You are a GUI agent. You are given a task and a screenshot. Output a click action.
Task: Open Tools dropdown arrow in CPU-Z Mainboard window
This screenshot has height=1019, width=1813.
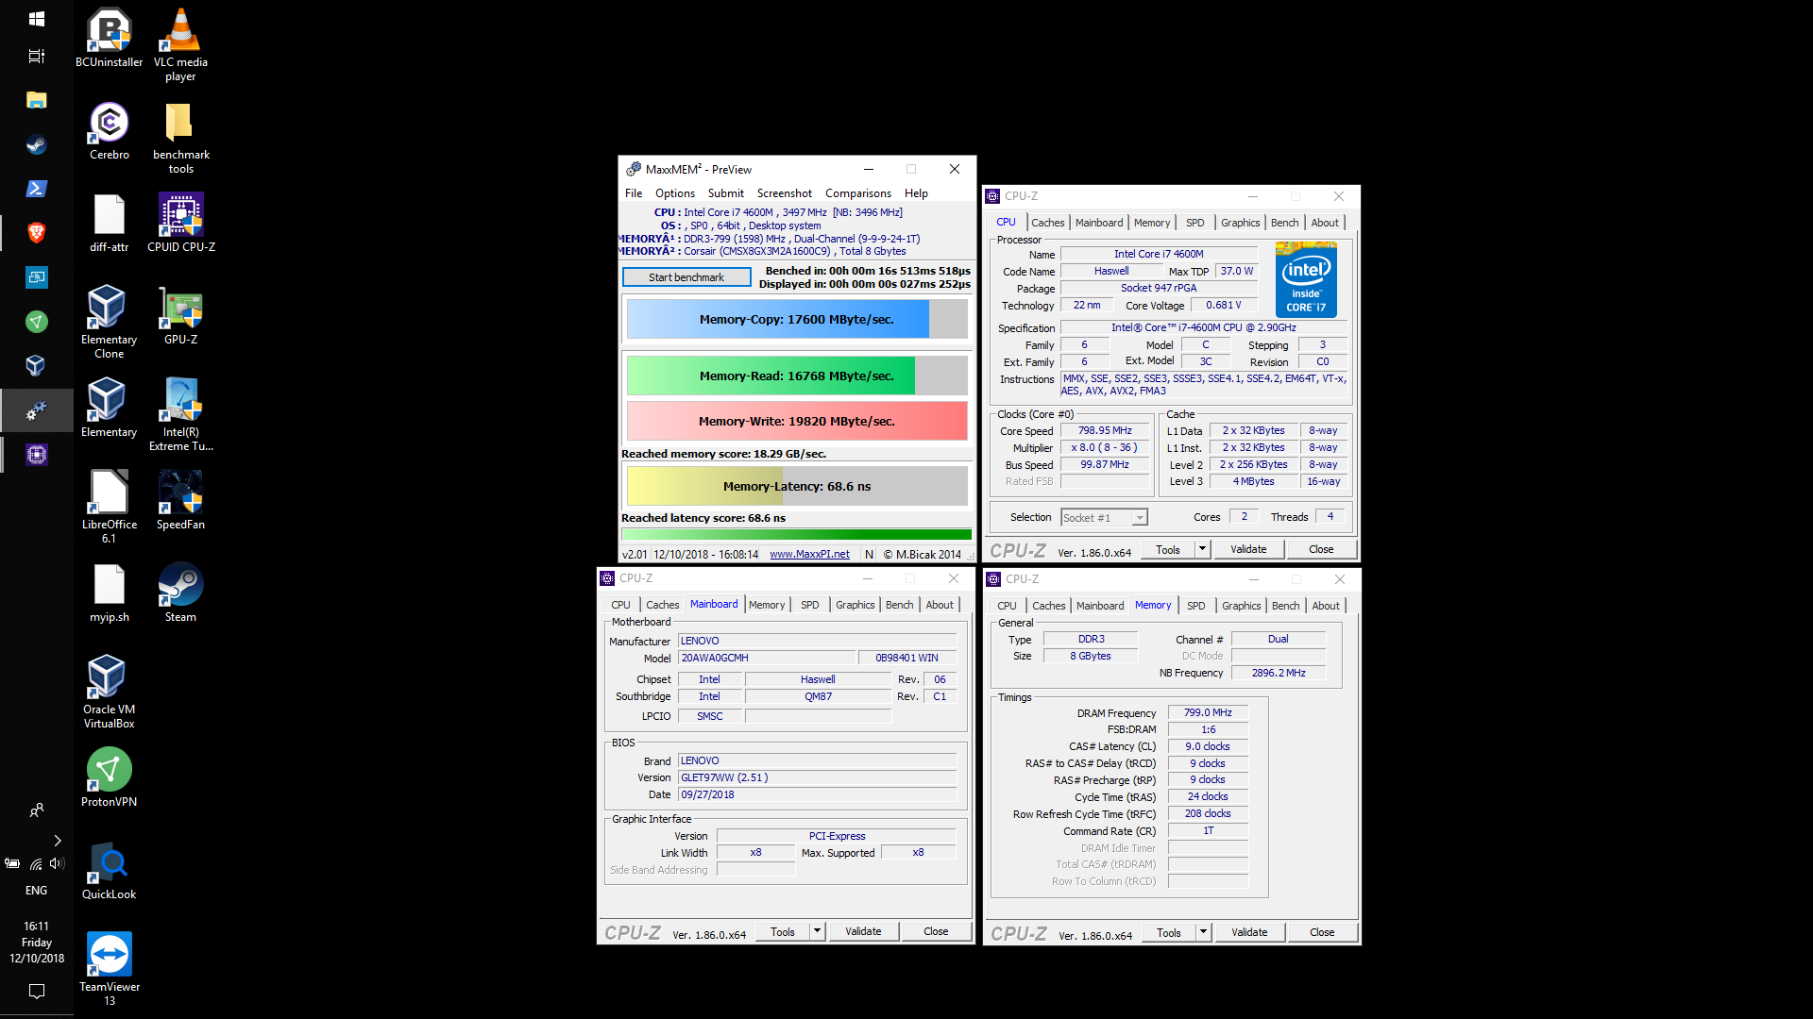[817, 931]
